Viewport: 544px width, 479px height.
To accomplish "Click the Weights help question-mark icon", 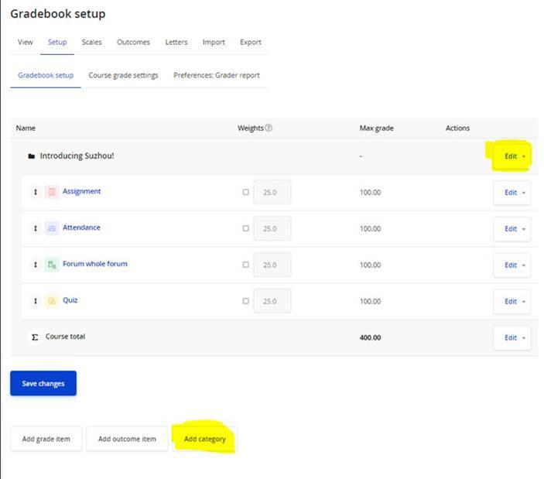I will coord(269,128).
